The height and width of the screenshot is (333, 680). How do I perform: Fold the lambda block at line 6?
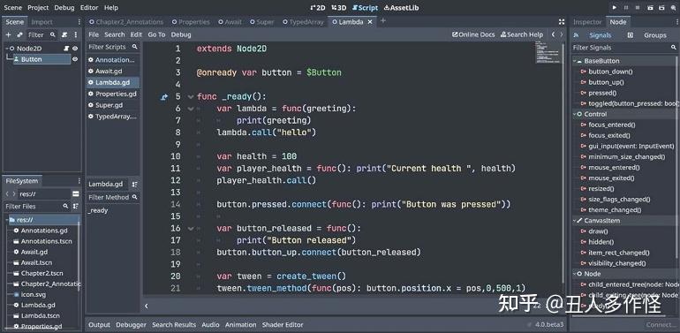coord(191,109)
